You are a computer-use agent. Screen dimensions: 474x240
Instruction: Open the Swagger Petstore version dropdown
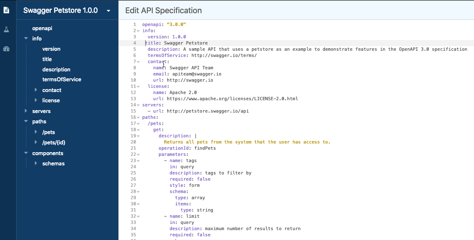[108, 11]
